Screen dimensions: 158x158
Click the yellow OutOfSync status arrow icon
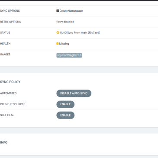[58, 32]
